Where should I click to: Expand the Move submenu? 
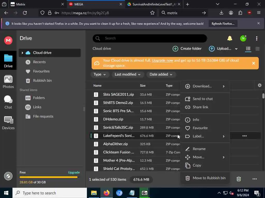[223, 157]
